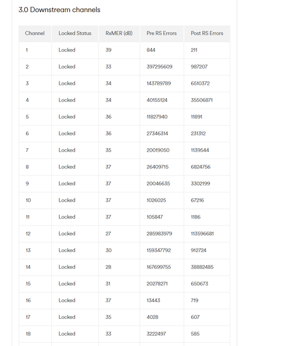The width and height of the screenshot is (293, 346).
Task: Select channel 12 RxMER value 27
Action: point(108,234)
